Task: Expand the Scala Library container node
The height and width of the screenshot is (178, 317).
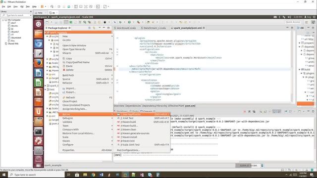Action: pos(47,63)
